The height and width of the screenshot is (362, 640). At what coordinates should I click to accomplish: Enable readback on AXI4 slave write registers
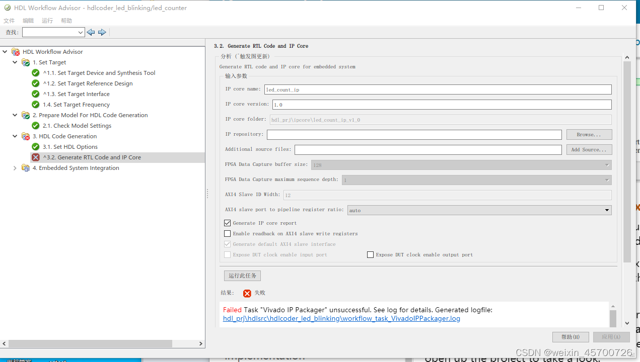(227, 233)
